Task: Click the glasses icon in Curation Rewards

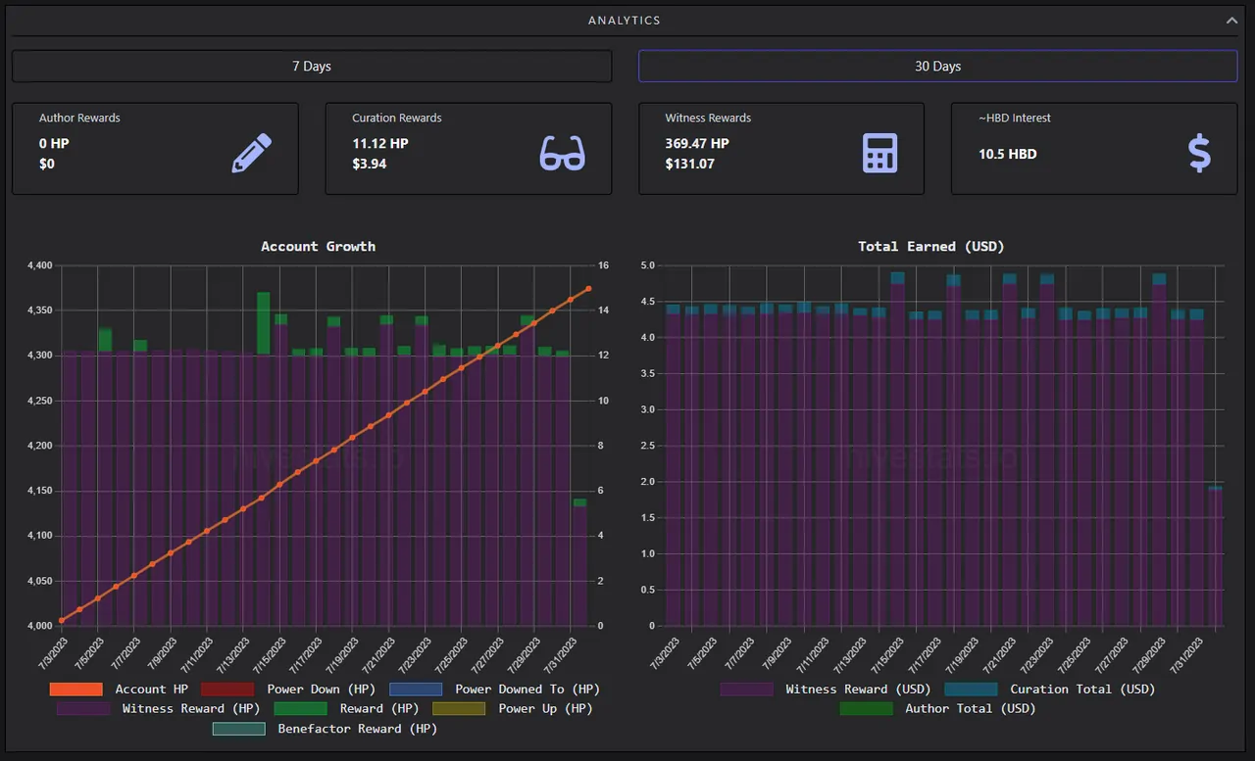Action: [x=563, y=154]
